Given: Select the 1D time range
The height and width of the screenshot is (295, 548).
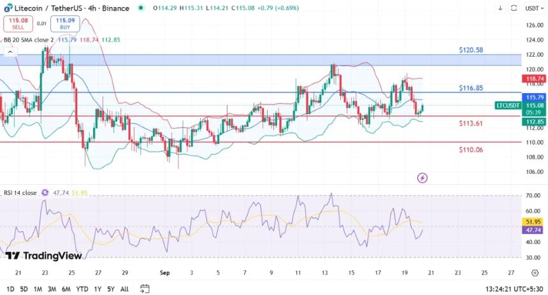Looking at the screenshot, I should tap(10, 289).
